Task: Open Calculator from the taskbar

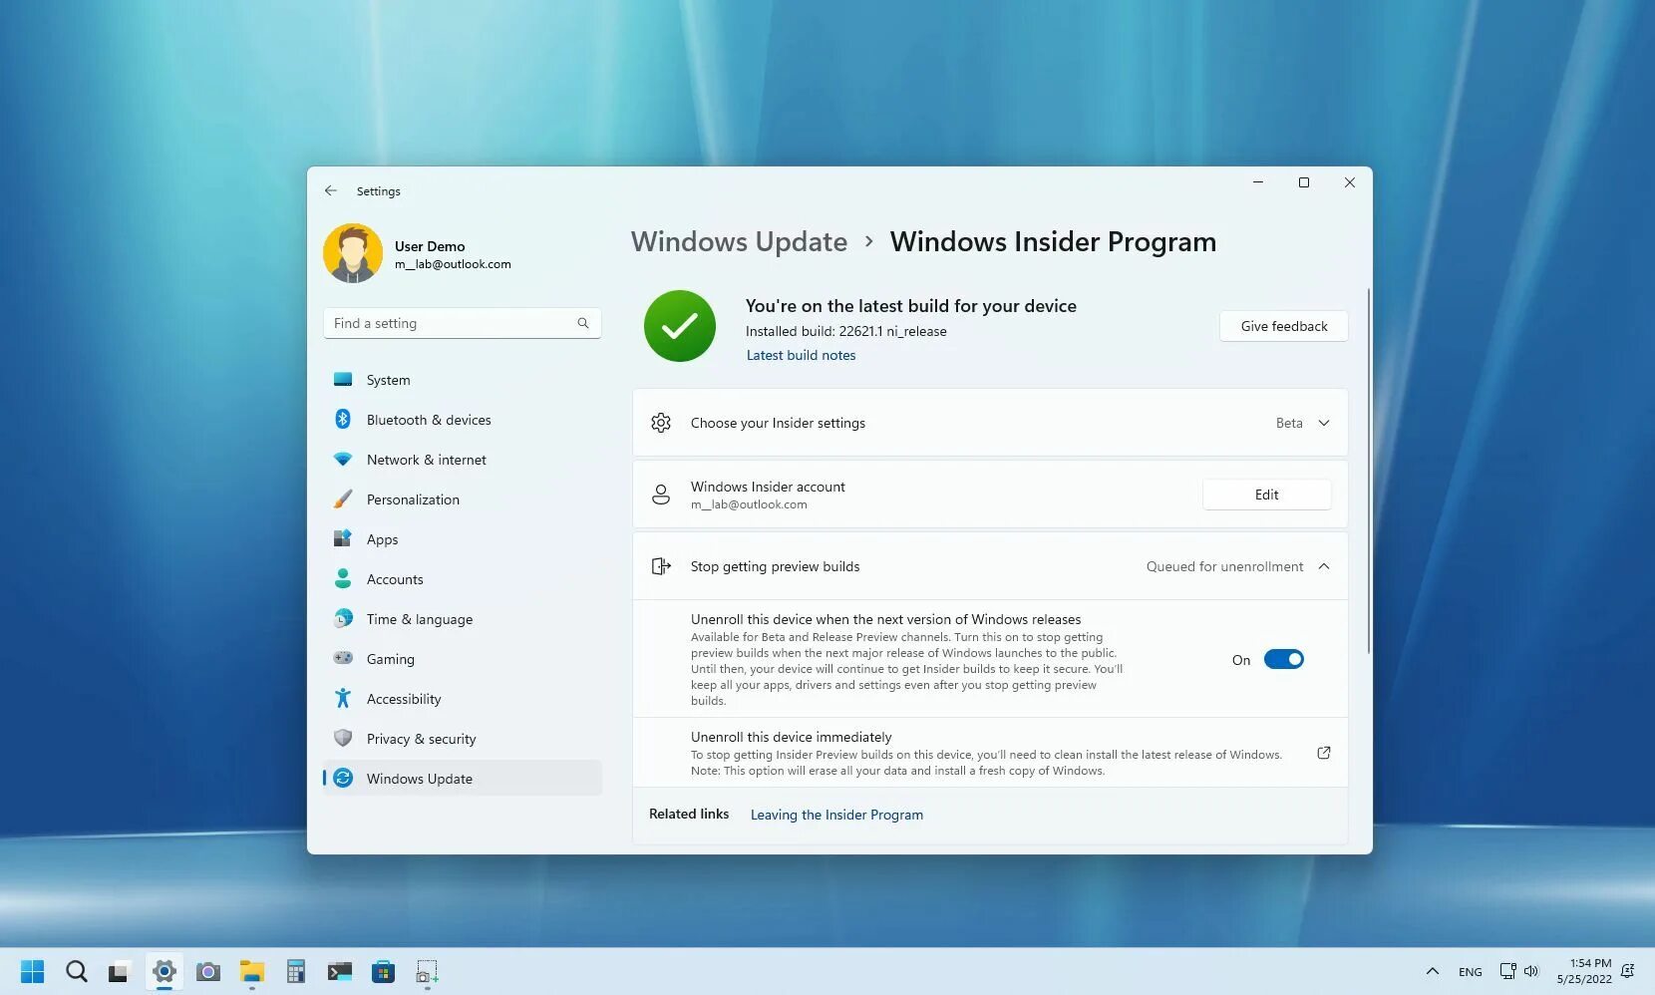Action: pos(296,971)
